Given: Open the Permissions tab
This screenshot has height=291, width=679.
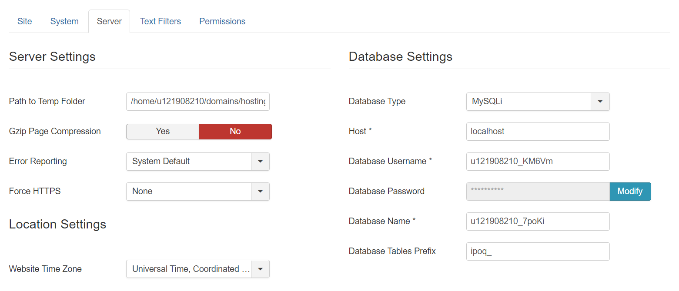Looking at the screenshot, I should pyautogui.click(x=222, y=21).
